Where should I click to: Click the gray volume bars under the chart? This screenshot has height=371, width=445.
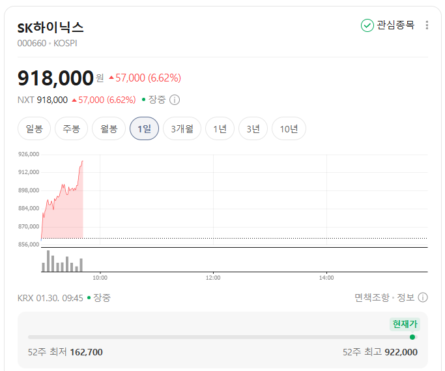(x=62, y=264)
